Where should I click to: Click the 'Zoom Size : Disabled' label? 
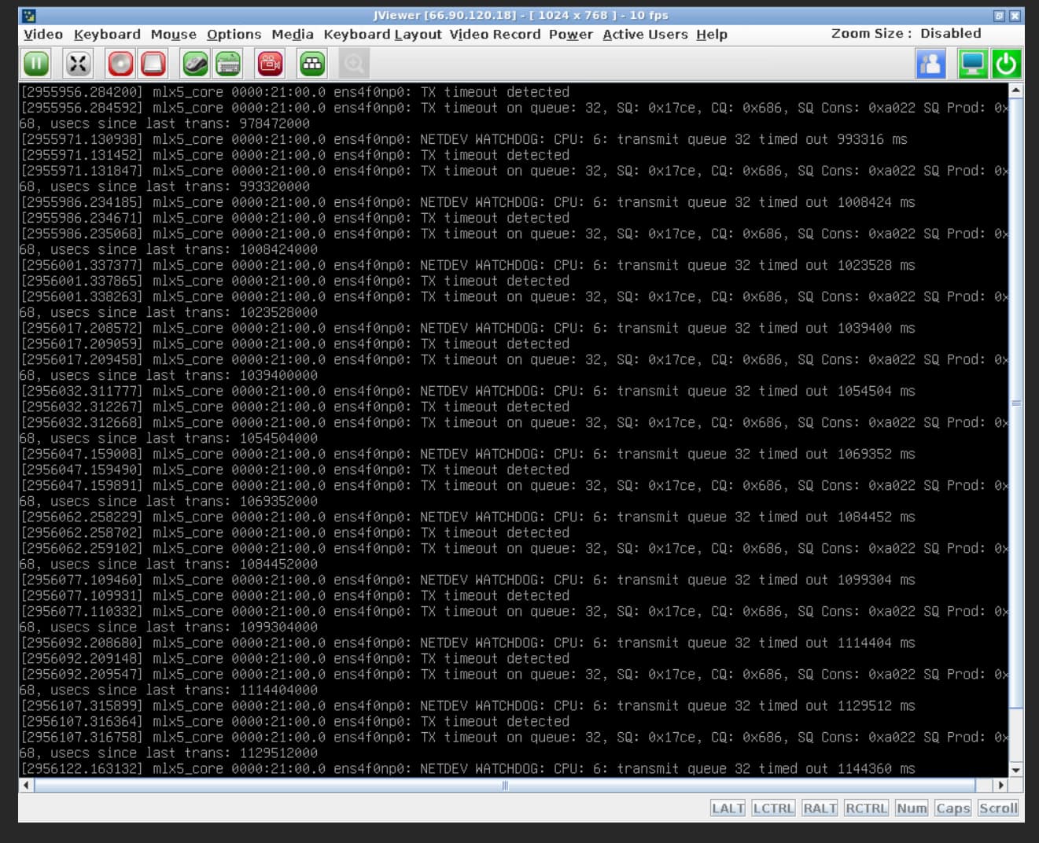click(x=906, y=34)
